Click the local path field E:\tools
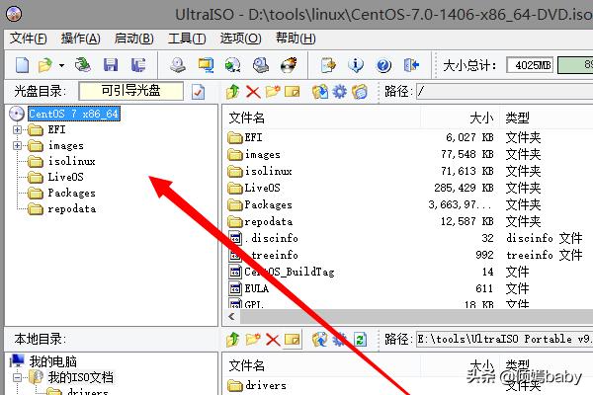The height and width of the screenshot is (395, 593). pyautogui.click(x=504, y=339)
